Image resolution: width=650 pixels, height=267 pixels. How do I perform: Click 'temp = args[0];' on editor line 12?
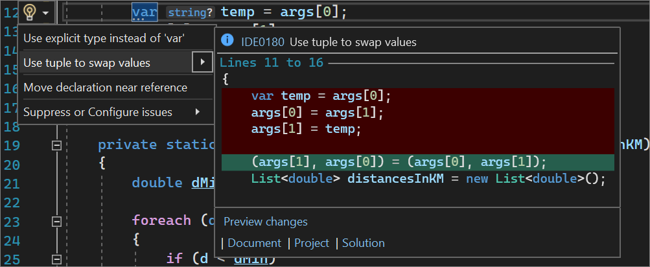coord(284,12)
